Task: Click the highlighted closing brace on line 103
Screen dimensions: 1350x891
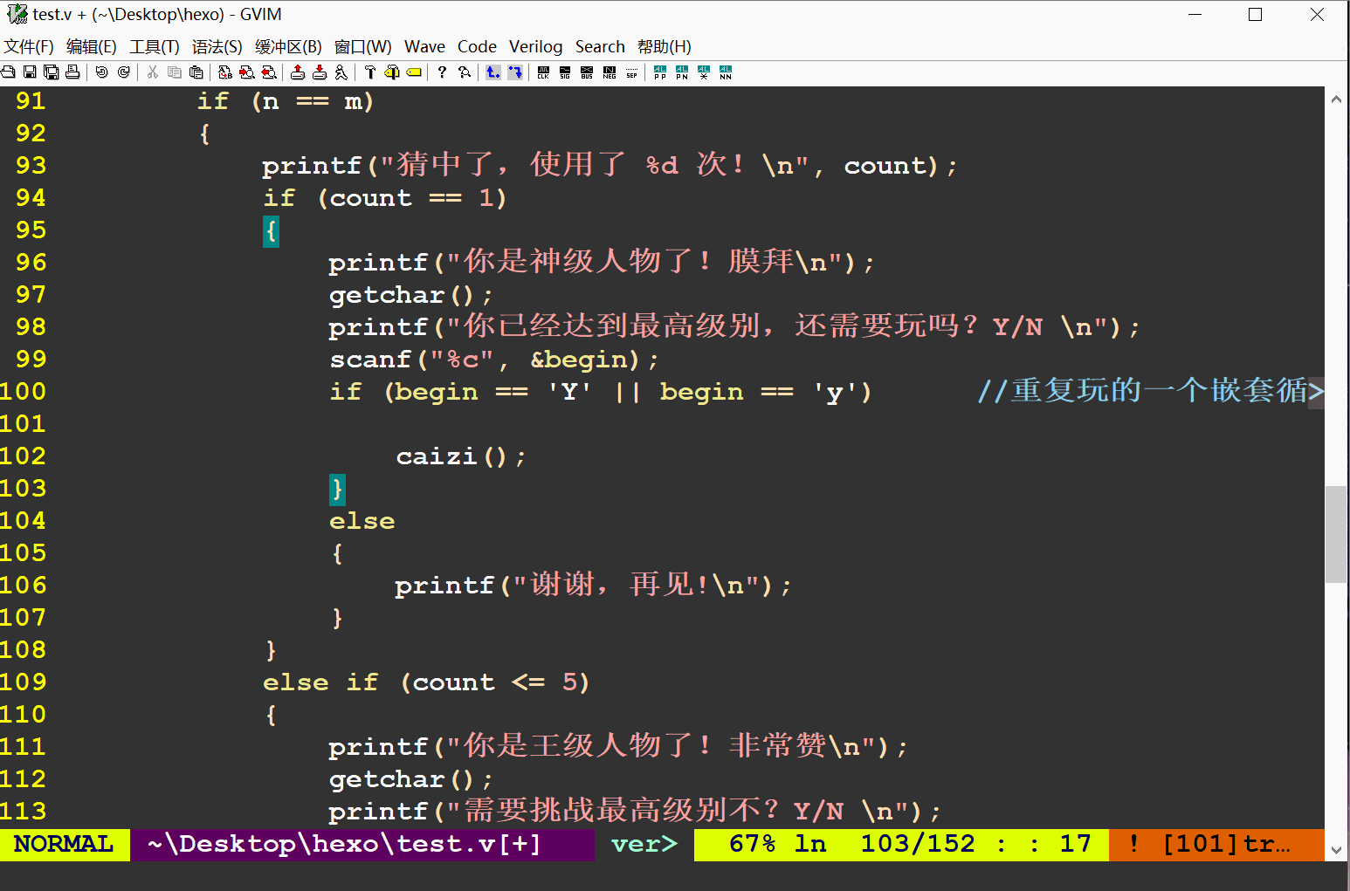Action: tap(337, 489)
